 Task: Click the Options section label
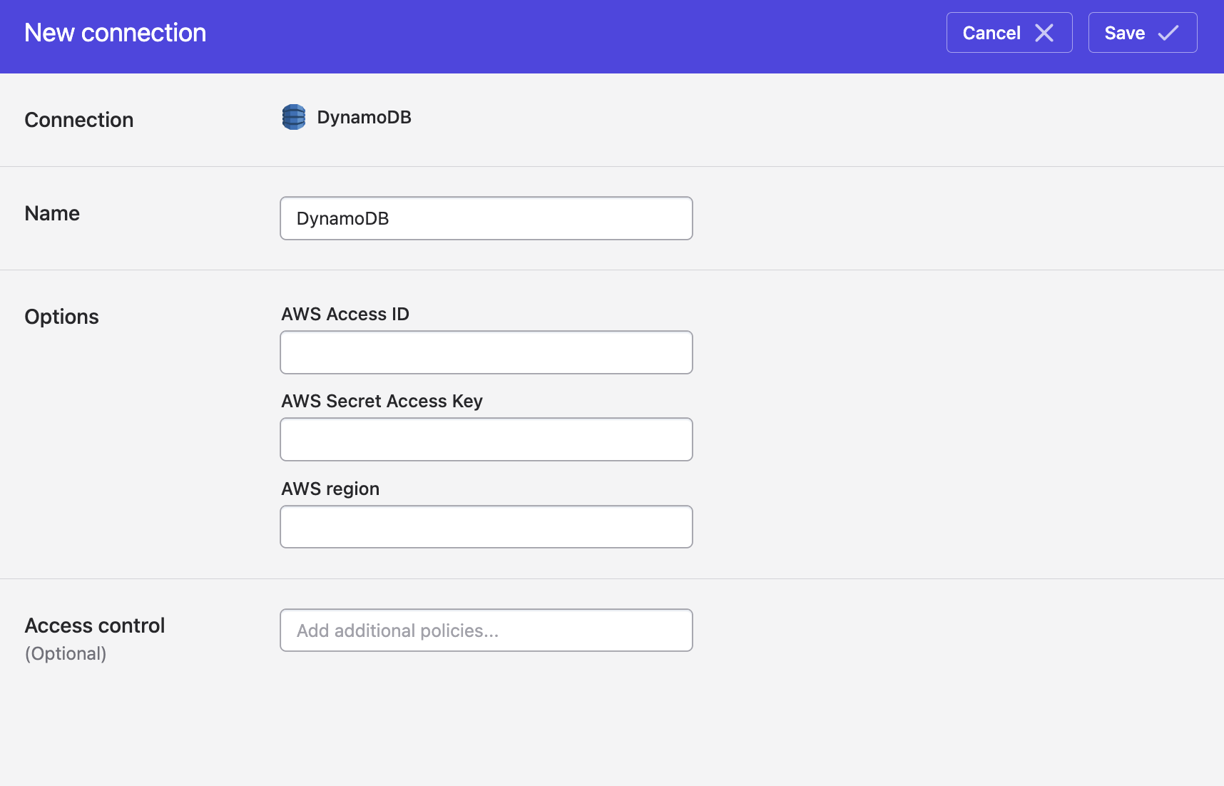[x=62, y=317]
